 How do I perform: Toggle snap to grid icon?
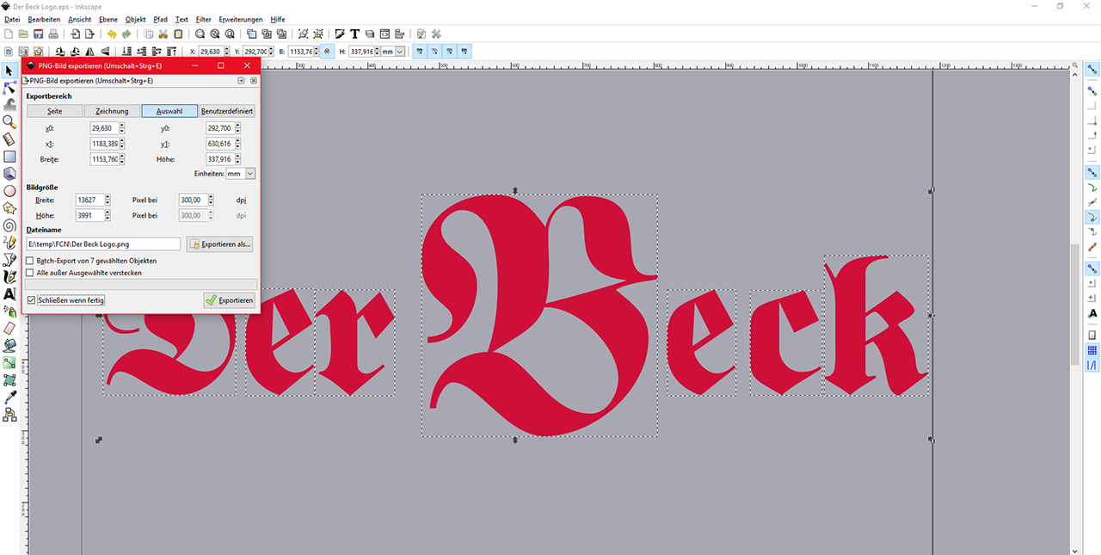[x=1092, y=350]
